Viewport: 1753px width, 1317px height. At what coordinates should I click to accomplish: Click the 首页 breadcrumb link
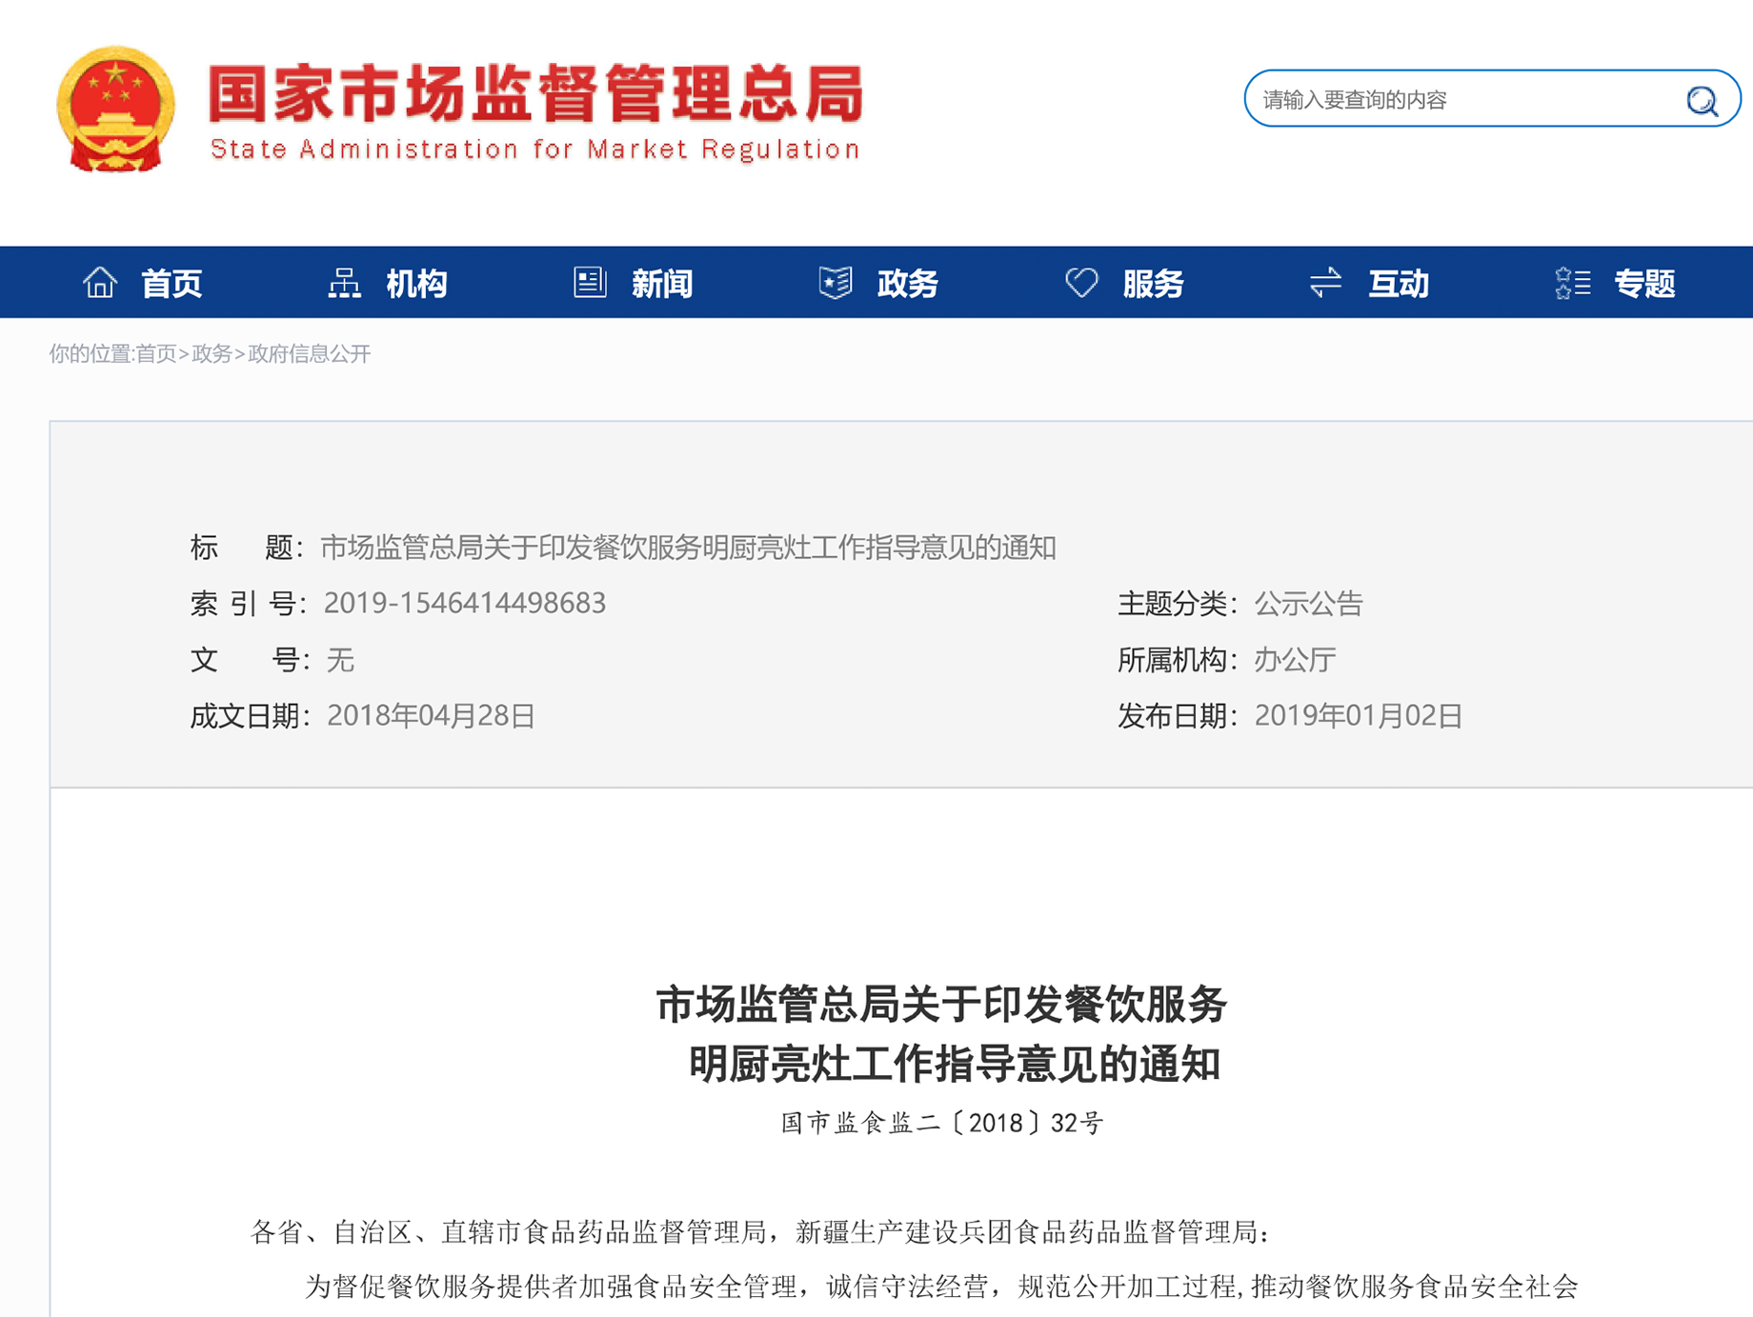point(156,354)
